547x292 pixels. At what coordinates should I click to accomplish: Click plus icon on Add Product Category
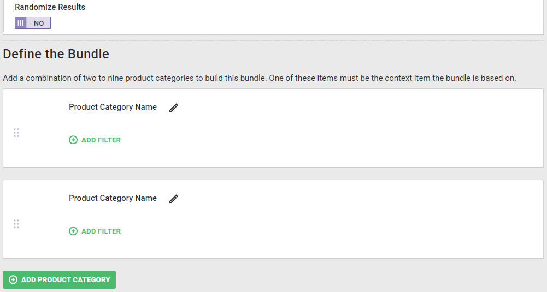[x=13, y=279]
